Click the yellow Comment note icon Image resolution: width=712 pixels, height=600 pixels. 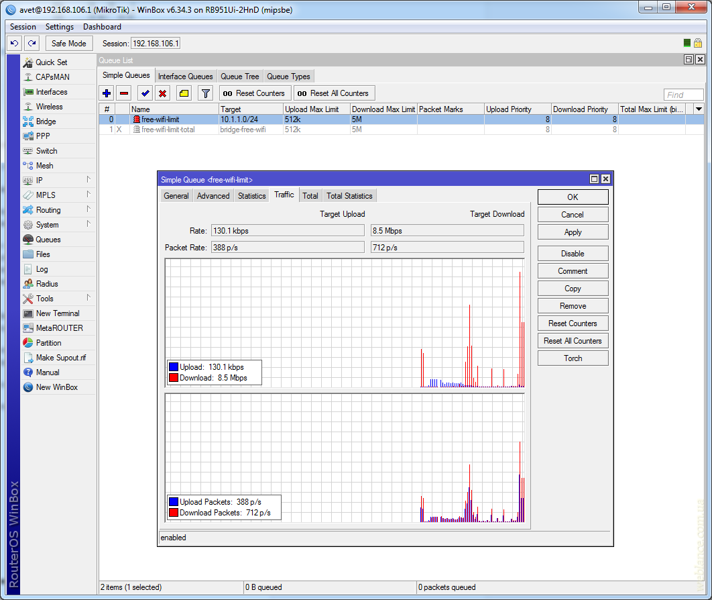coord(184,93)
